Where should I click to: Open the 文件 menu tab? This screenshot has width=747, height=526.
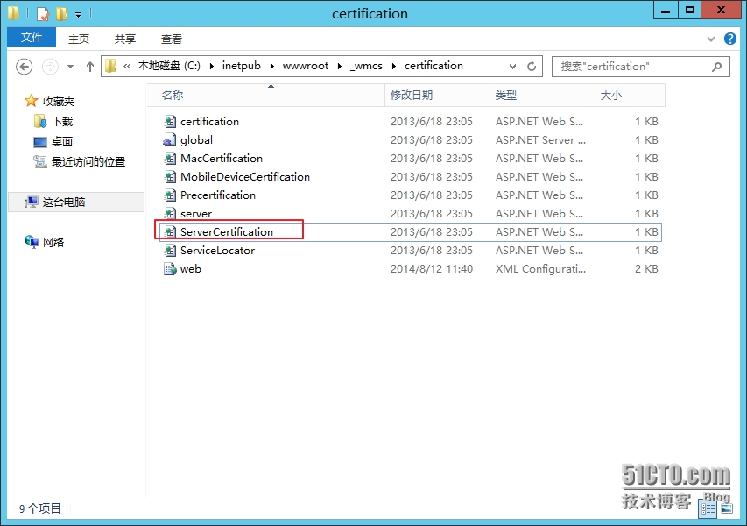click(x=32, y=38)
